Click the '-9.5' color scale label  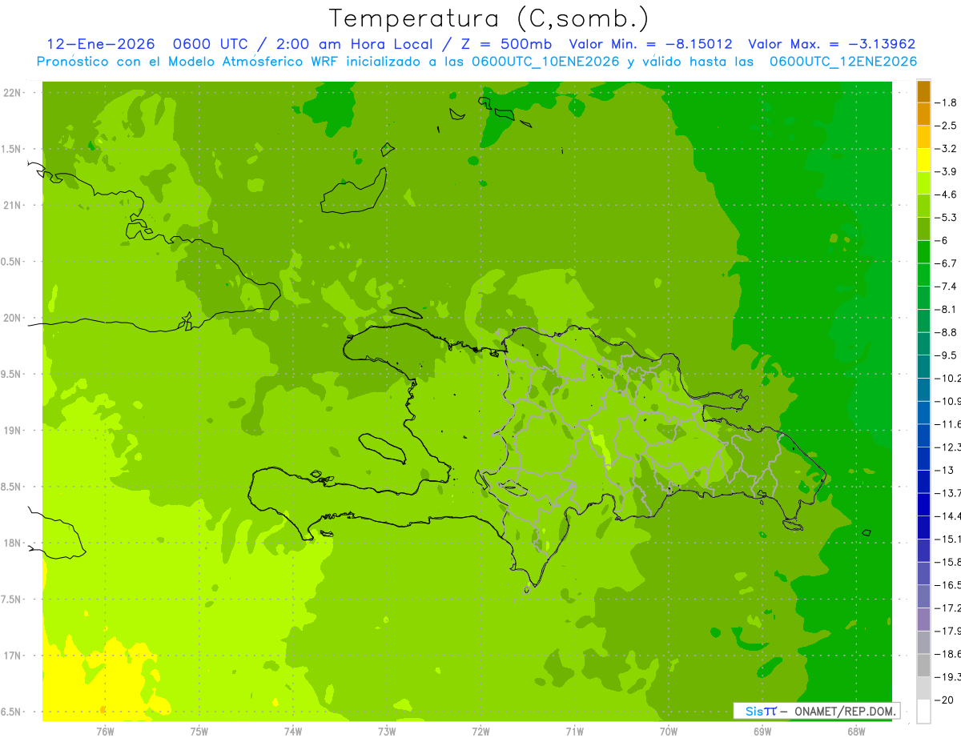(947, 355)
